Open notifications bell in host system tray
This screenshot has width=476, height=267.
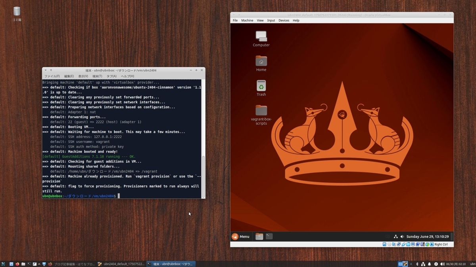coord(430,264)
